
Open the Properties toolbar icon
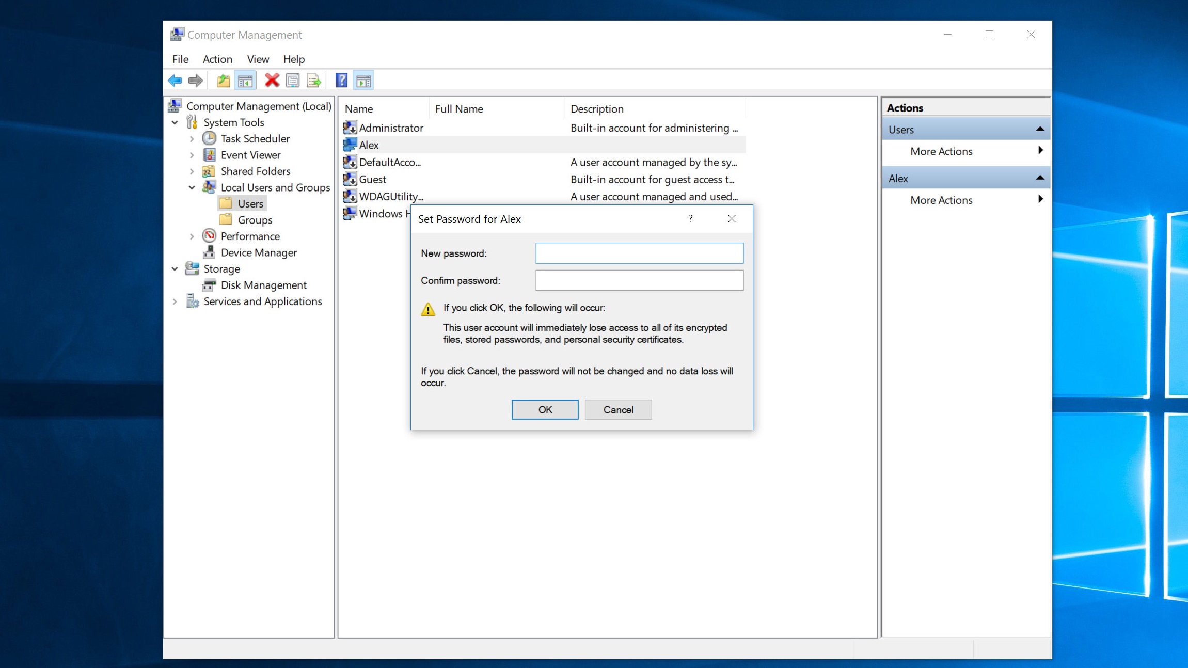click(x=293, y=81)
